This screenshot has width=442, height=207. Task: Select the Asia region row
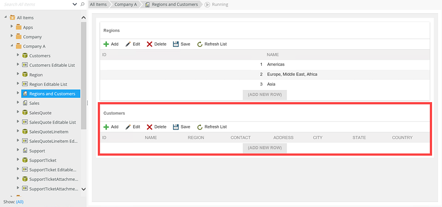coord(265,84)
